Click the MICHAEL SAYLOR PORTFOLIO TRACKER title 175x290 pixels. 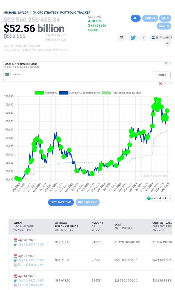point(47,13)
